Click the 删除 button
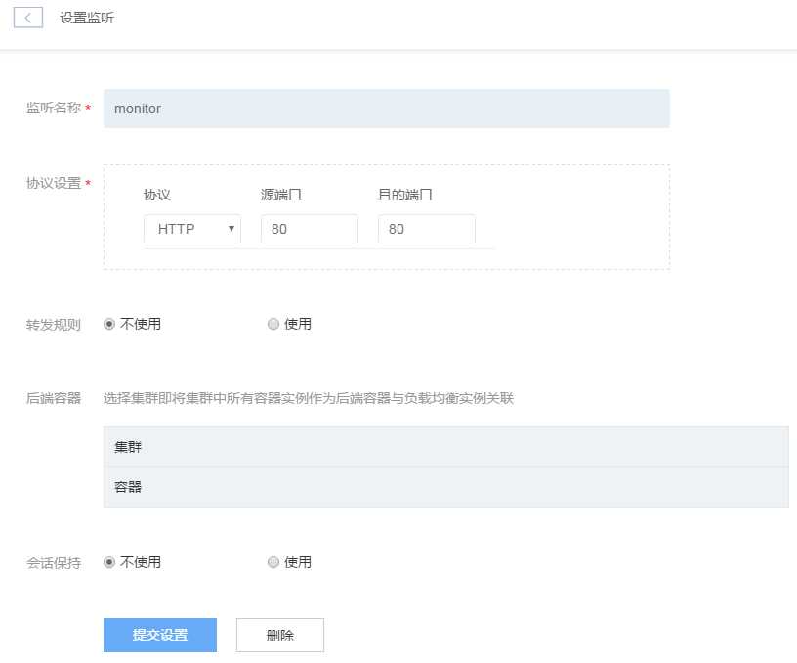The image size is (797, 663). pyautogui.click(x=279, y=635)
